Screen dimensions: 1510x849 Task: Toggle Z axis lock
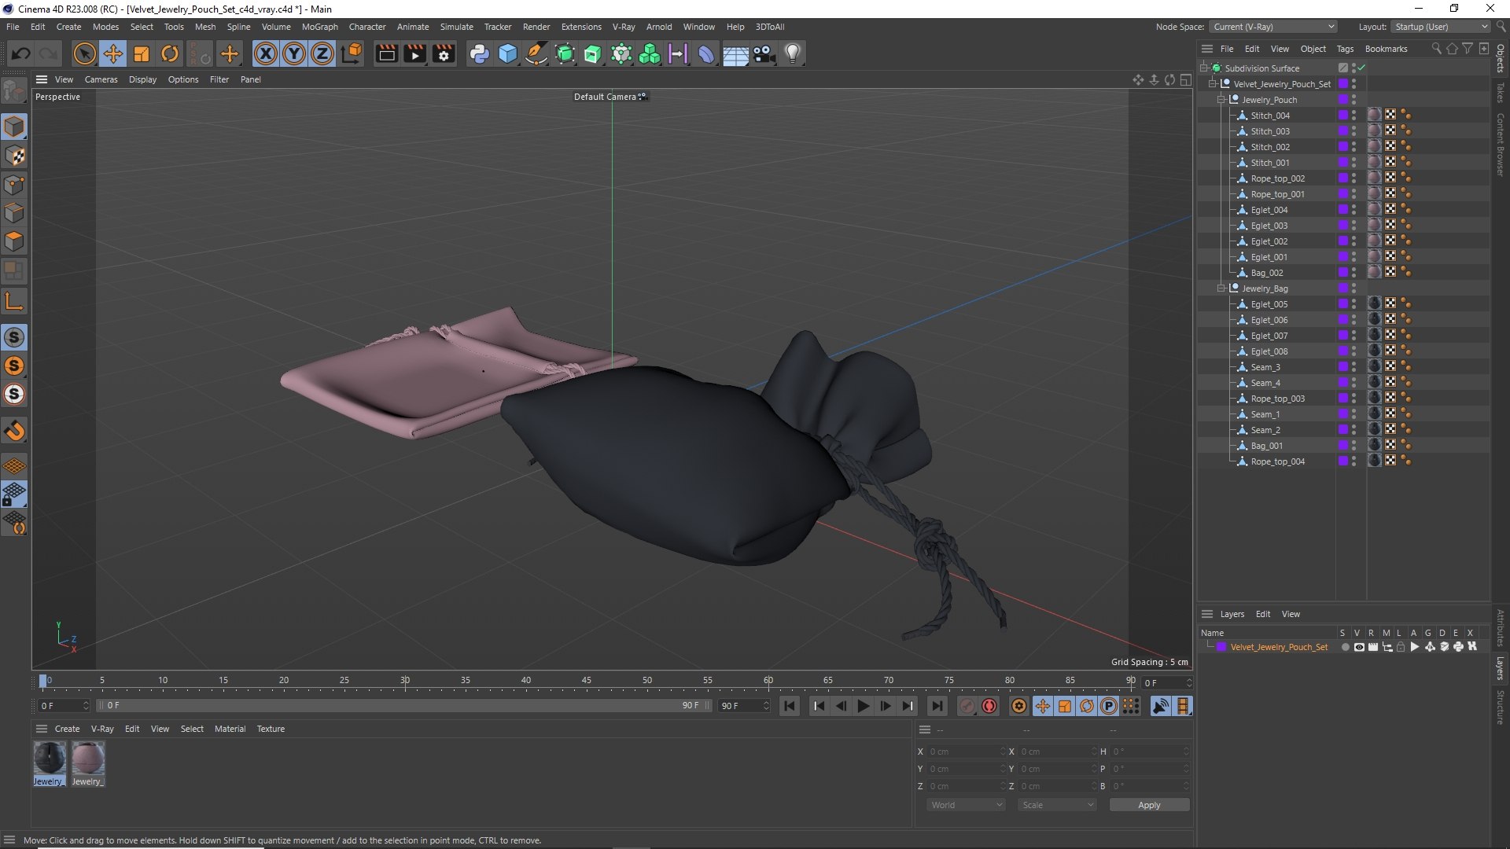pos(322,53)
